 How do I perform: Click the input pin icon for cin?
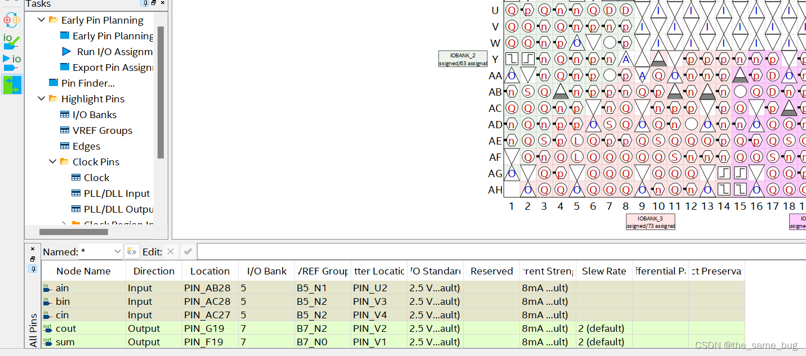[x=48, y=314]
